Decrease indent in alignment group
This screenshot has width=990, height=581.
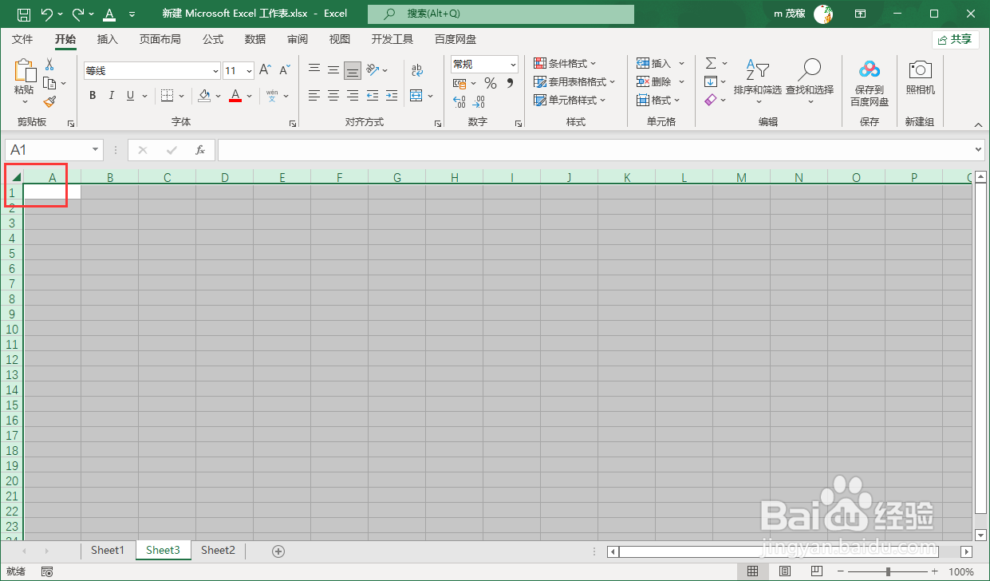click(373, 96)
